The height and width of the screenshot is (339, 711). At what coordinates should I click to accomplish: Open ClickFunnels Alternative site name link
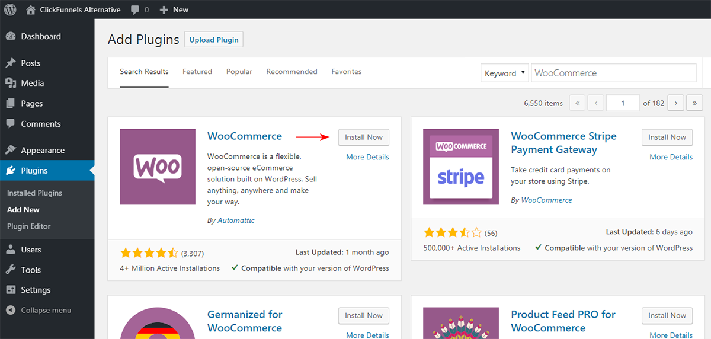click(x=80, y=10)
